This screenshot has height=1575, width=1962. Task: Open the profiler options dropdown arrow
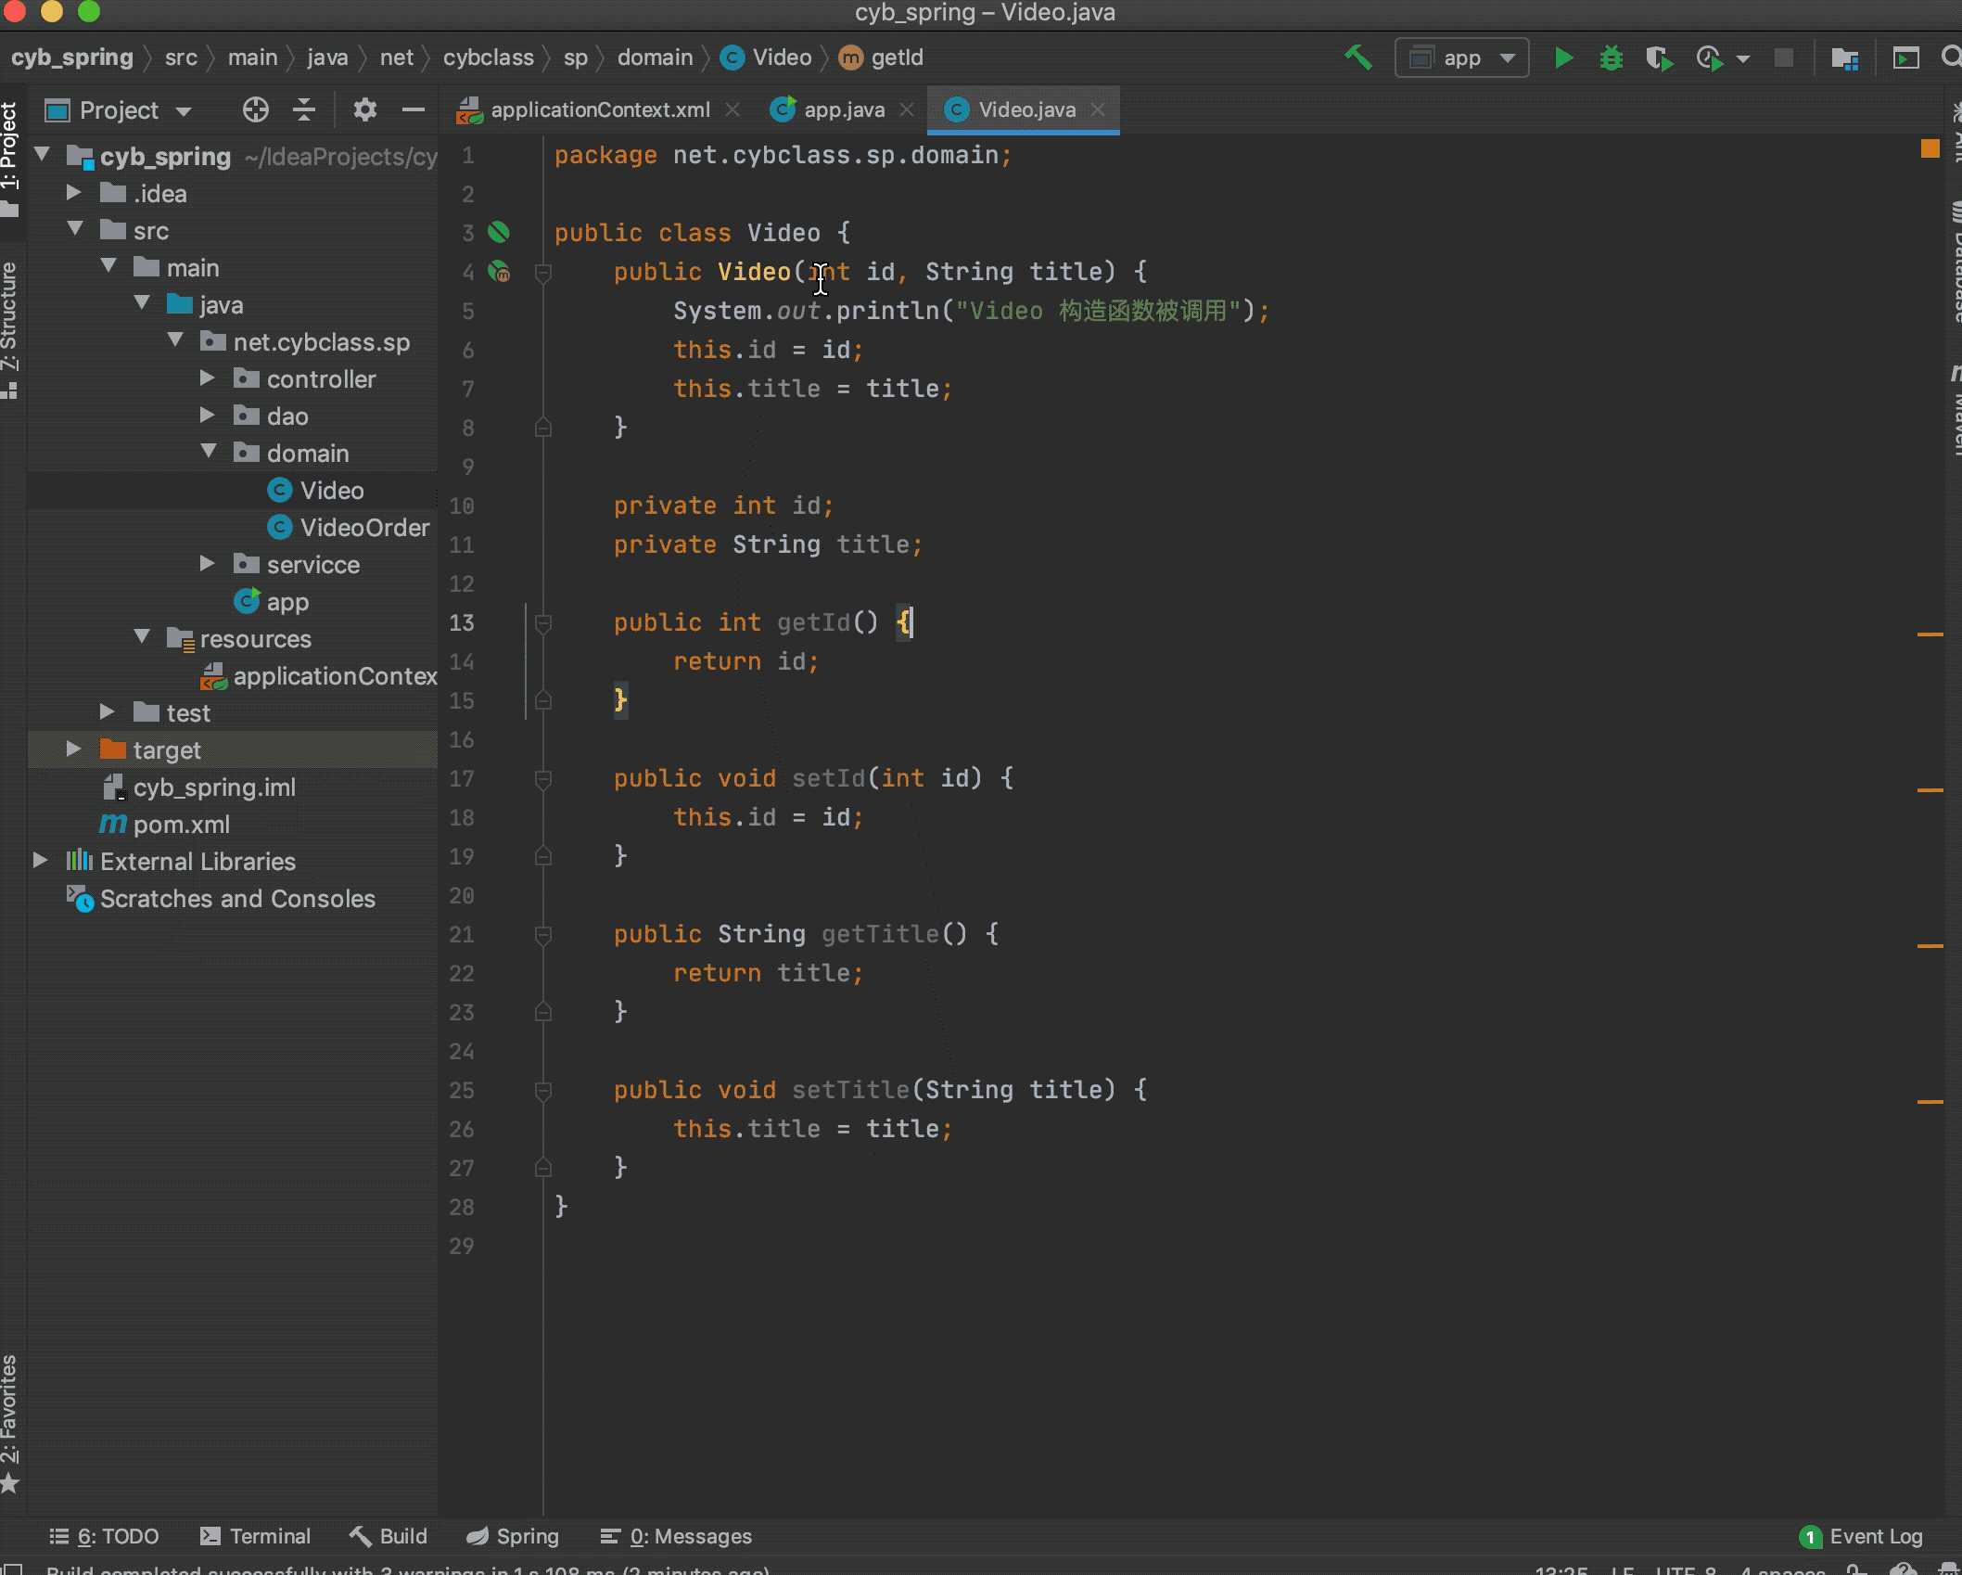pyautogui.click(x=1743, y=58)
